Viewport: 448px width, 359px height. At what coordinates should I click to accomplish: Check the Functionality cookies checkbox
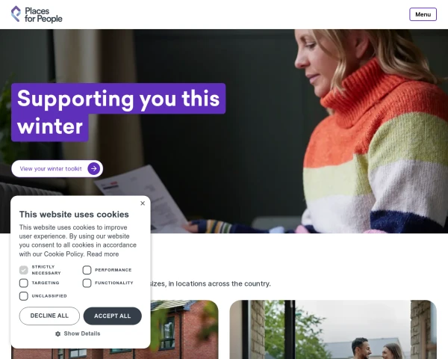point(87,283)
